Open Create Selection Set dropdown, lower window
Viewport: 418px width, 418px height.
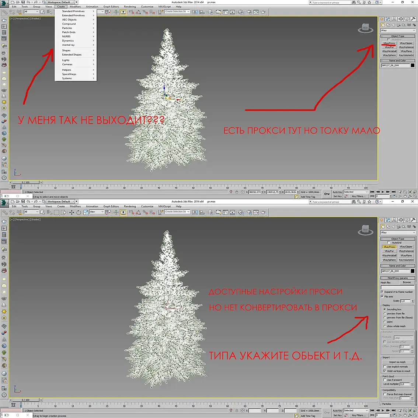(177, 212)
